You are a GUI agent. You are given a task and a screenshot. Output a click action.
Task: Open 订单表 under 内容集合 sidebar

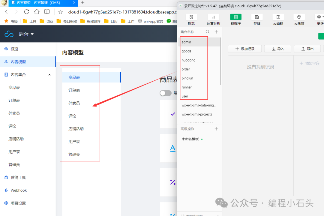pos(14,100)
